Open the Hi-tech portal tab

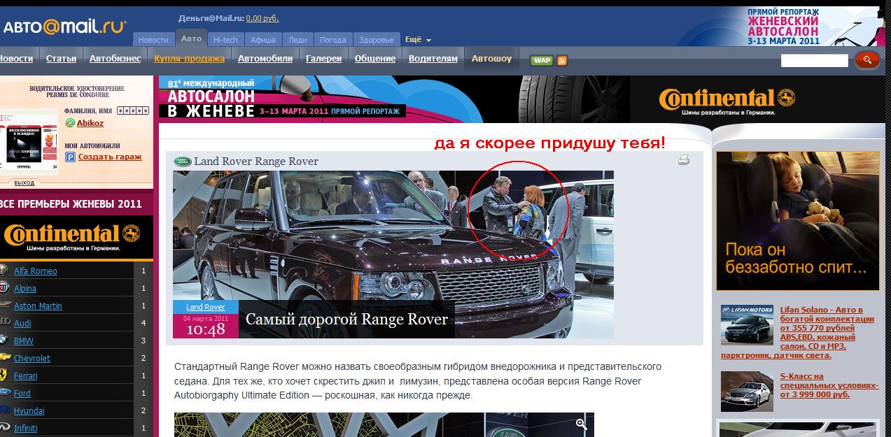pyautogui.click(x=225, y=40)
